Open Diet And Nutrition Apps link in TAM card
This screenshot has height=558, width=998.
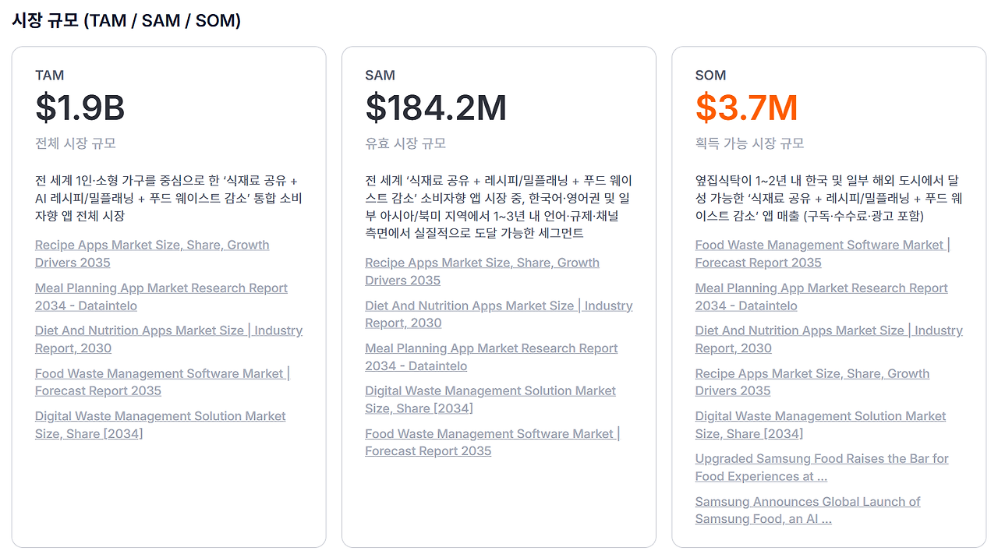[168, 339]
